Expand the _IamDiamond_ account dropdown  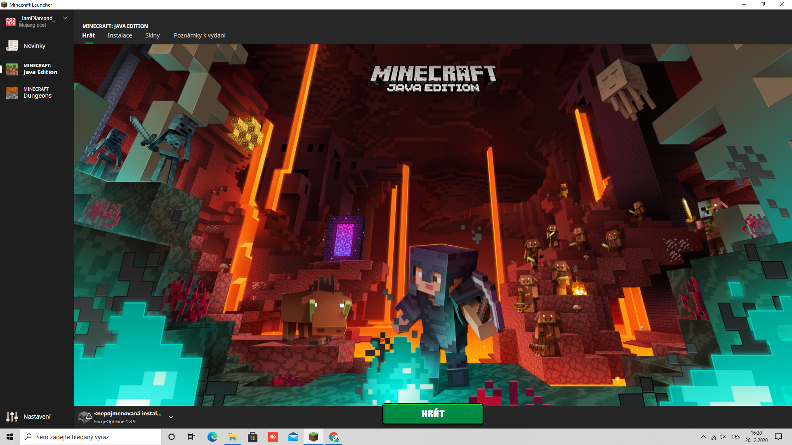tap(65, 18)
